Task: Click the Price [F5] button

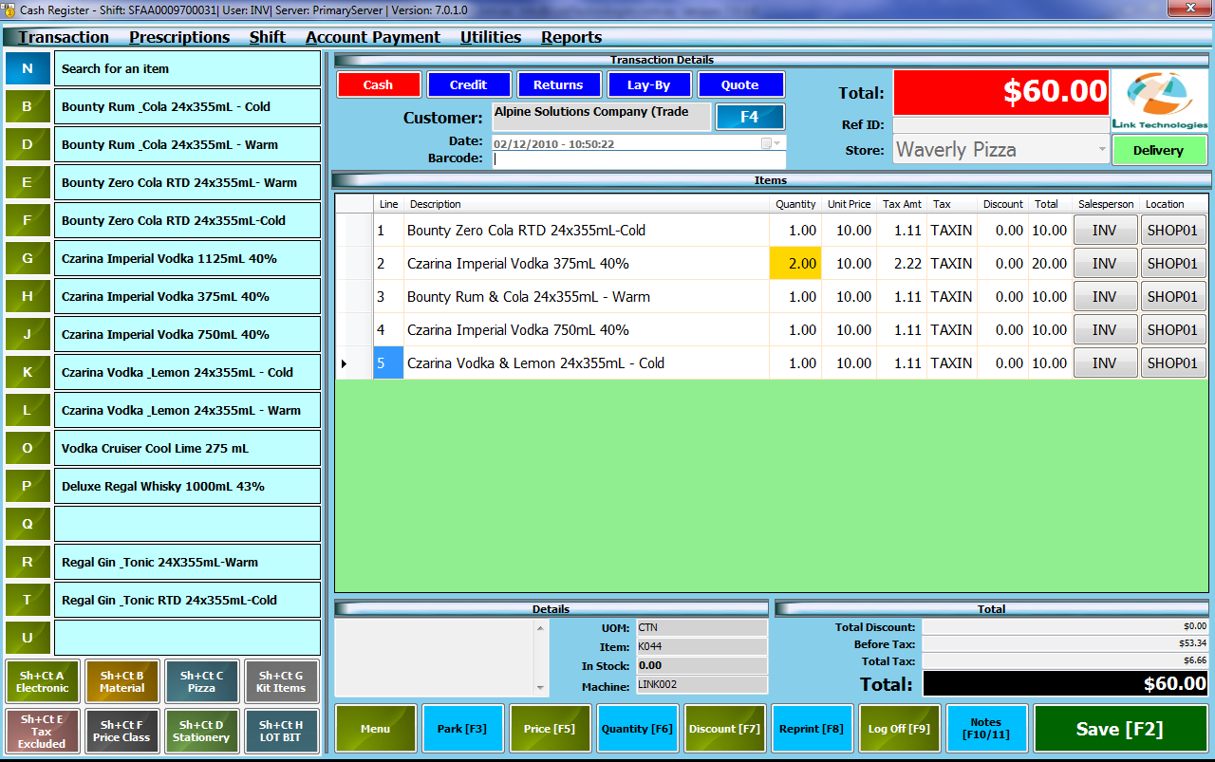Action: (x=550, y=729)
